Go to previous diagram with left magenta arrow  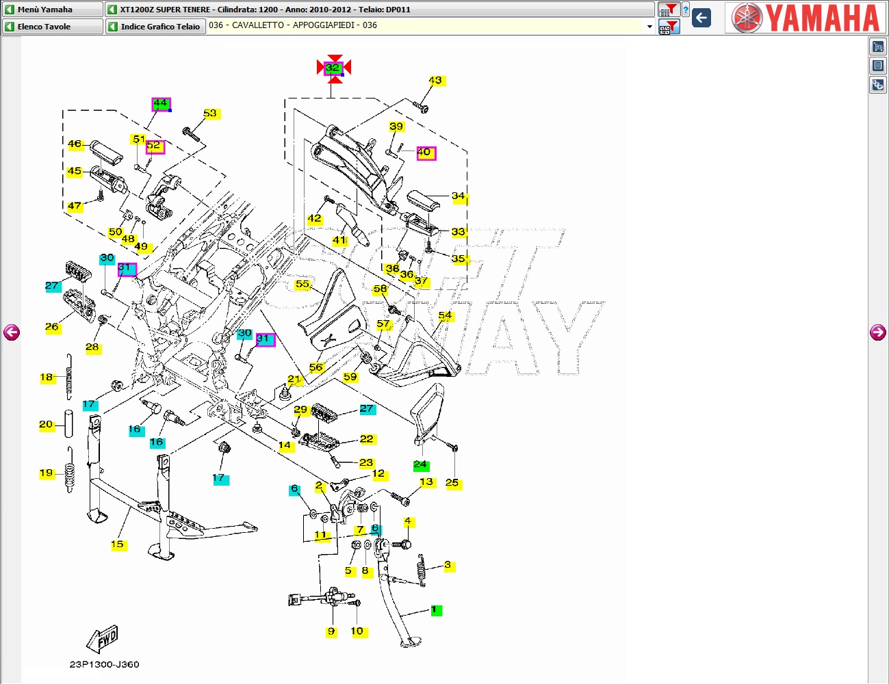pyautogui.click(x=12, y=332)
